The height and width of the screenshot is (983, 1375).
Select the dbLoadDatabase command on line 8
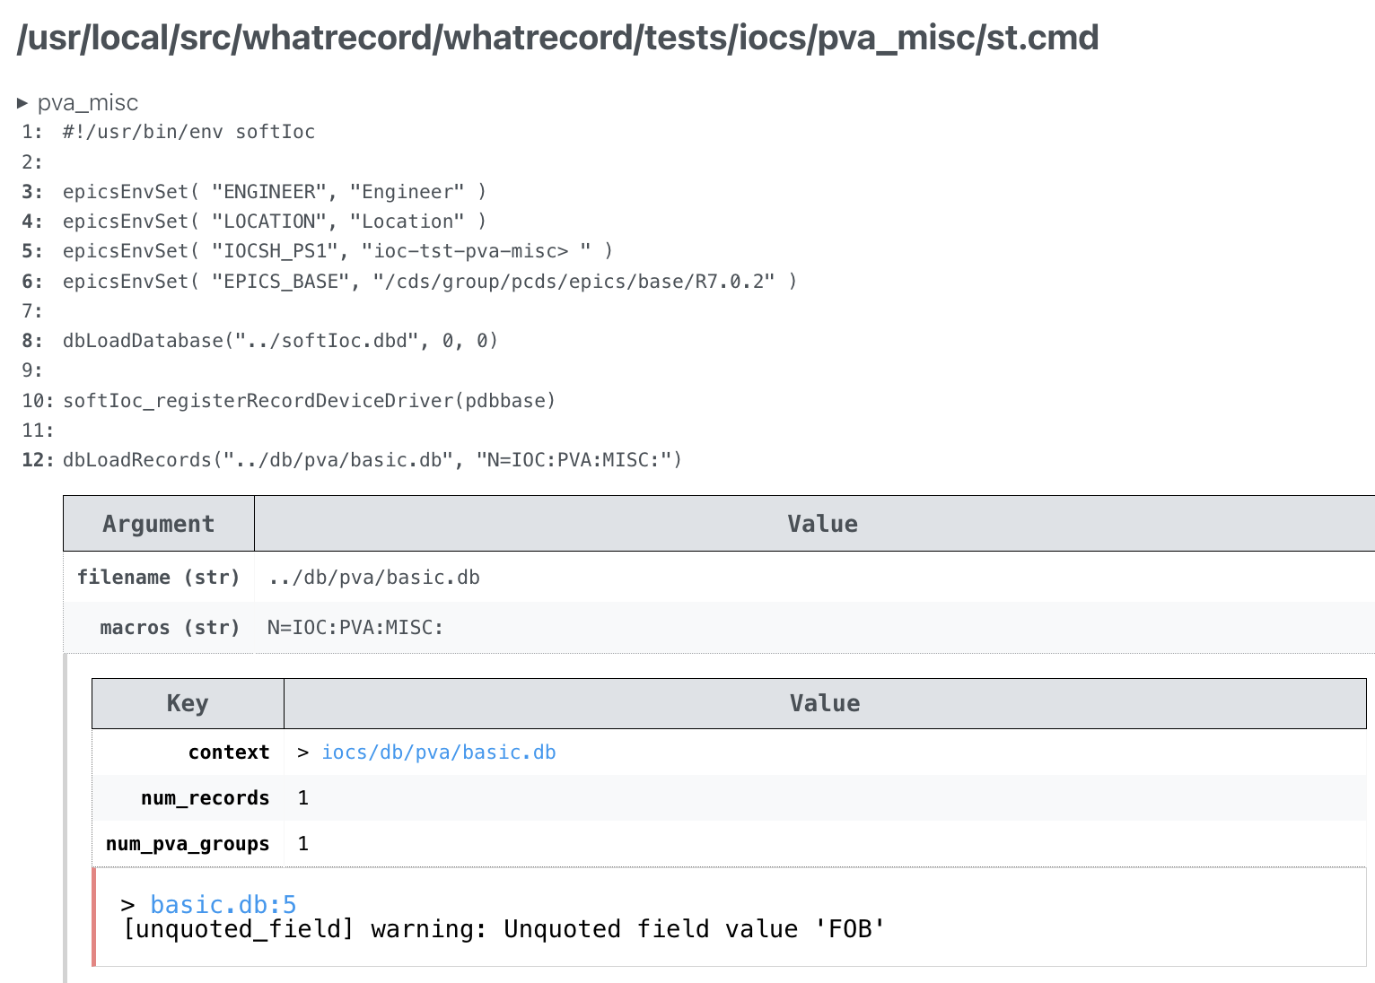(x=280, y=340)
